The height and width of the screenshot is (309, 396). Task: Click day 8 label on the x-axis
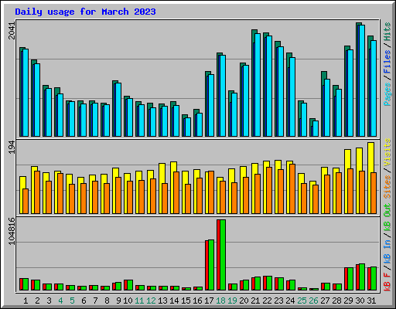pos(107,301)
